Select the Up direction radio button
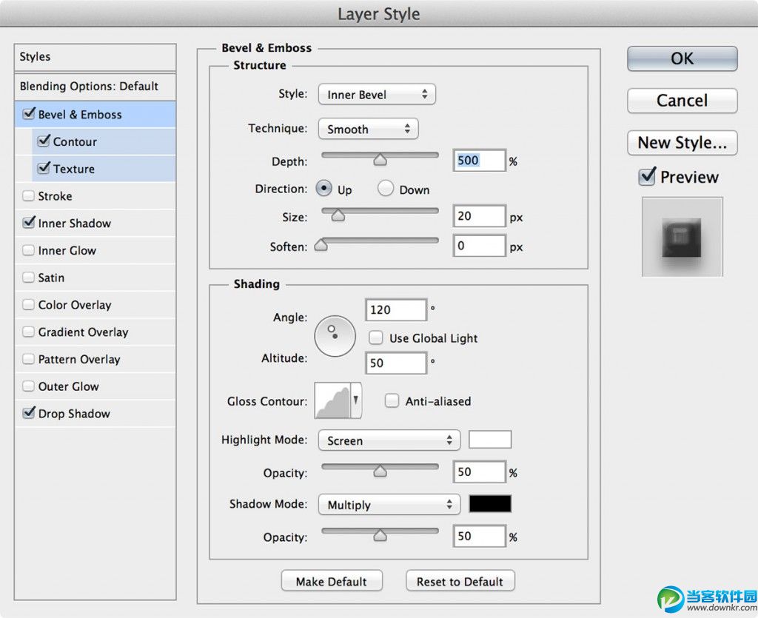This screenshot has height=618, width=758. point(324,189)
